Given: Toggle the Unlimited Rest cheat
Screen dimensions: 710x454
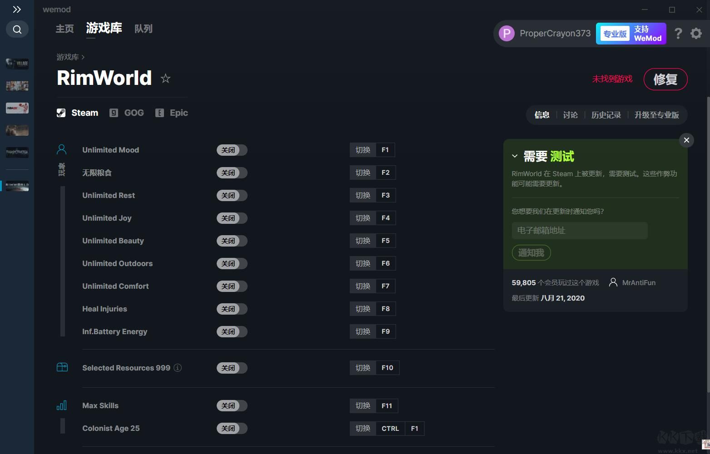Looking at the screenshot, I should pos(232,196).
